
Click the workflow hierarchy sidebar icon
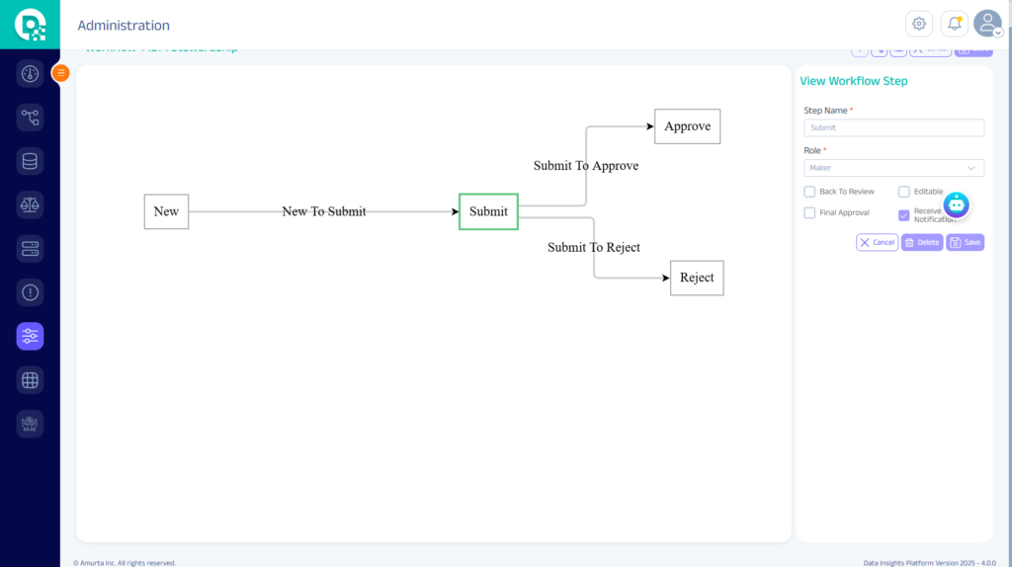coord(30,118)
